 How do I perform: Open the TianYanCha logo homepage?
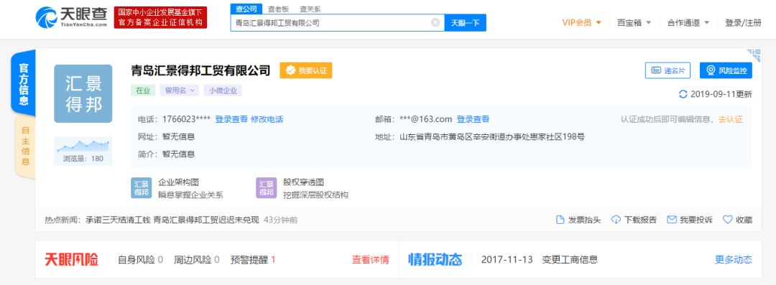pyautogui.click(x=71, y=17)
